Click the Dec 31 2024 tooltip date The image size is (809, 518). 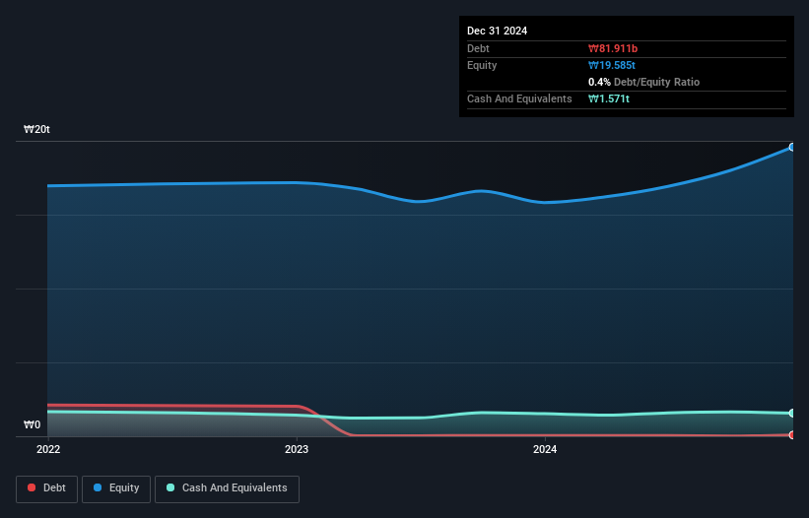497,31
